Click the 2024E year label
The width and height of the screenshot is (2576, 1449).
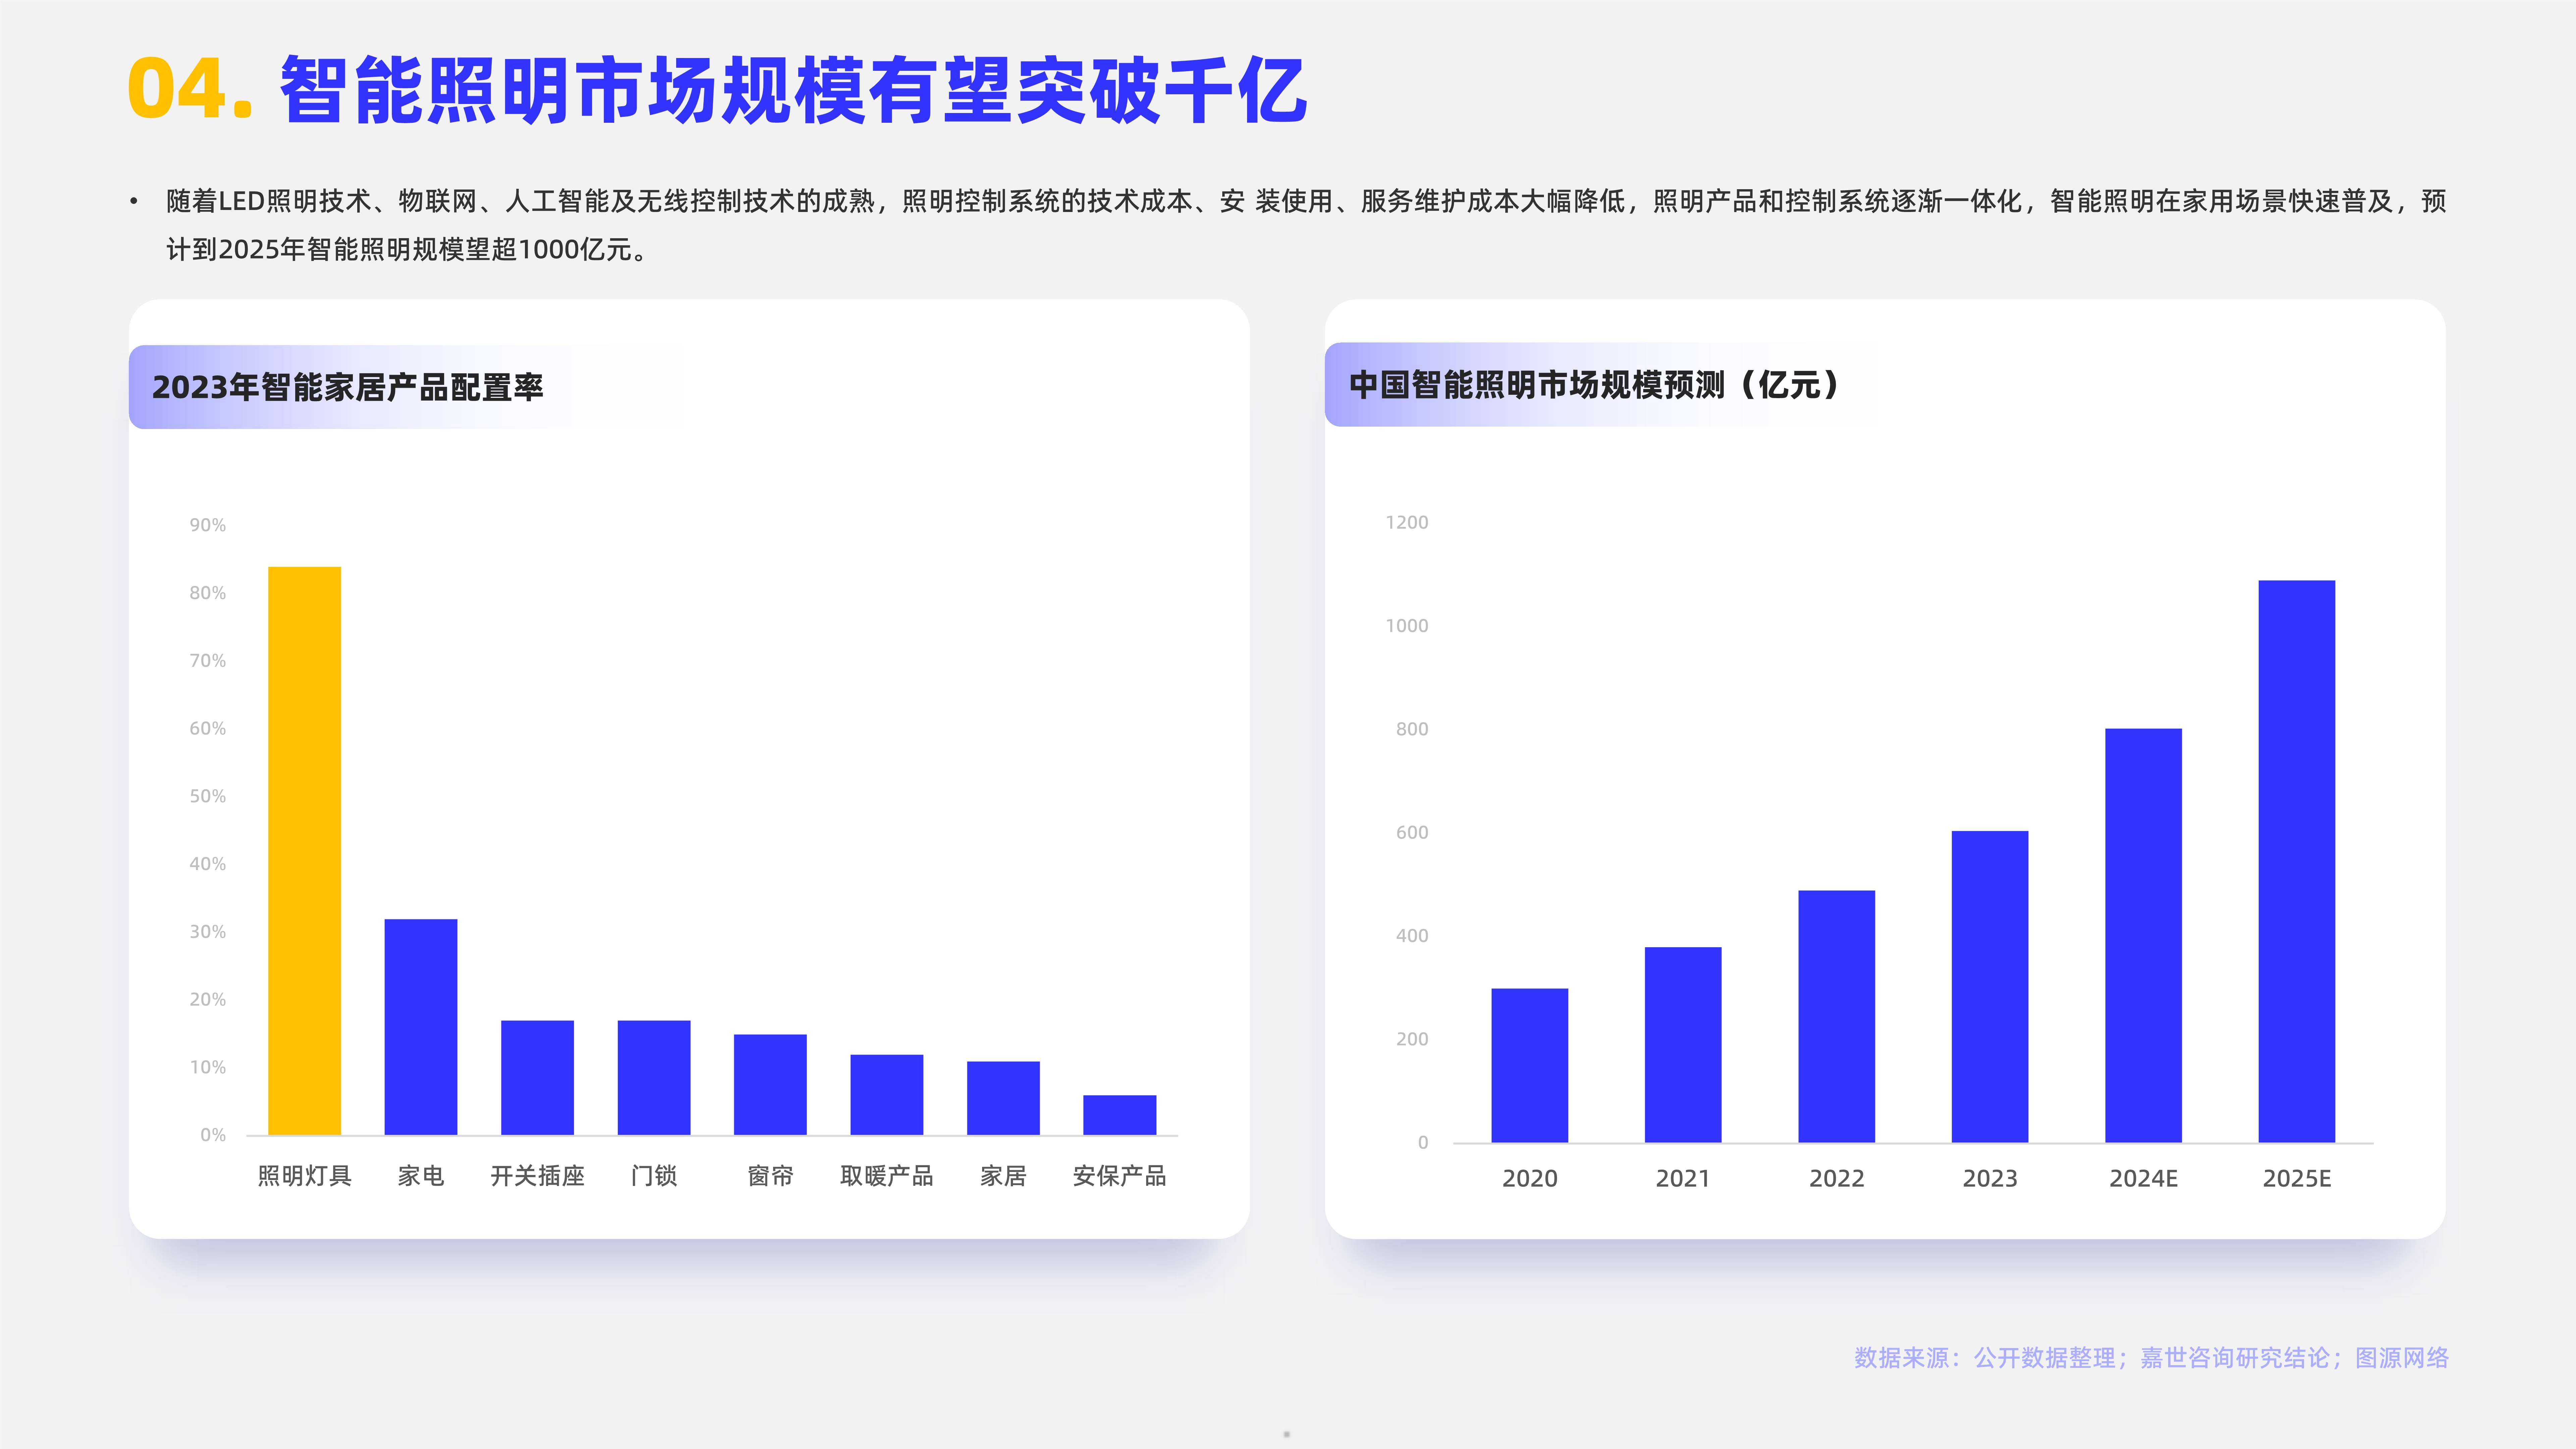[2144, 1179]
